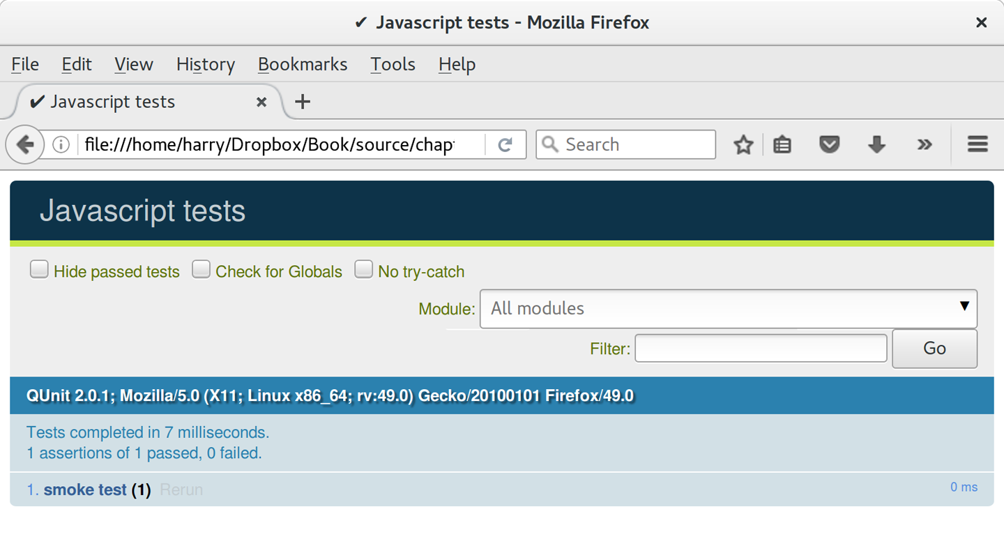The image size is (1004, 553).
Task: Toggle the Check for Globals checkbox
Action: click(x=201, y=270)
